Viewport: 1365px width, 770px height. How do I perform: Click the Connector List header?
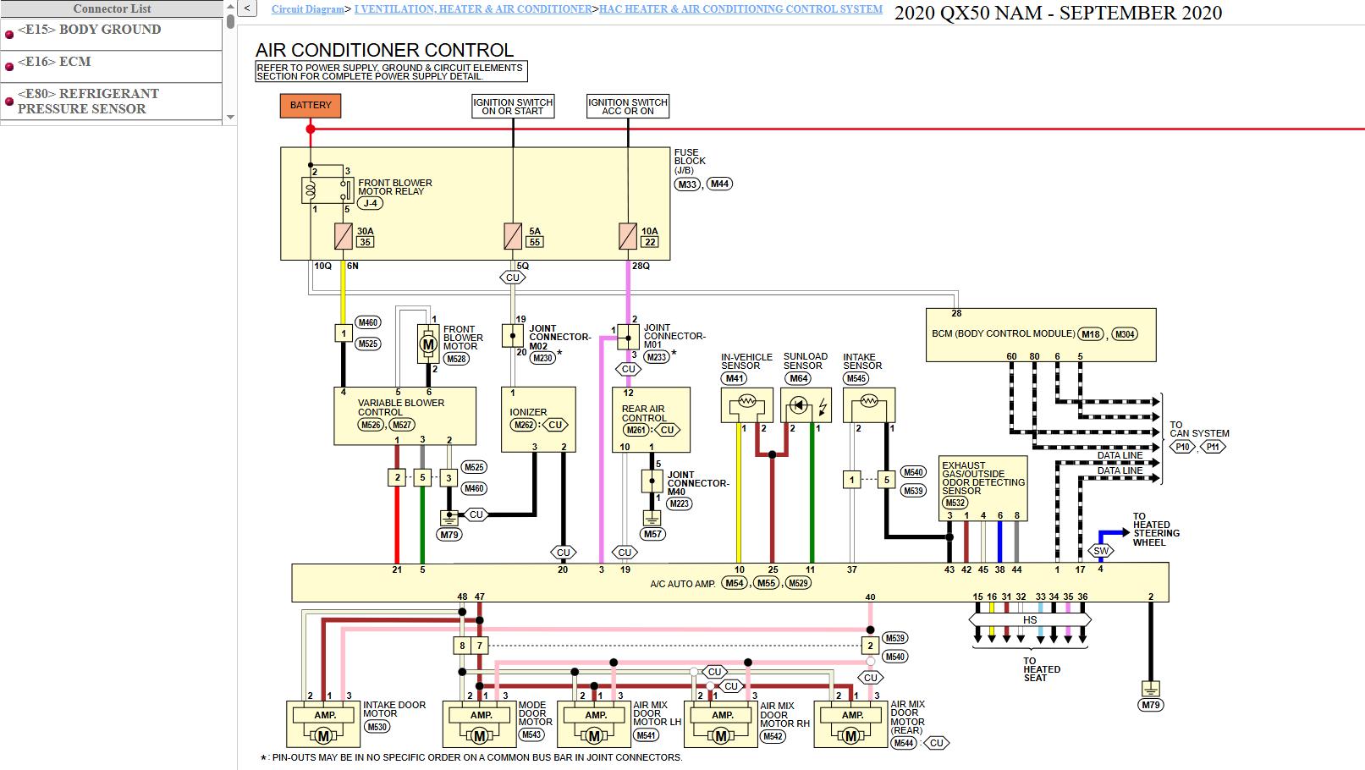click(x=112, y=8)
